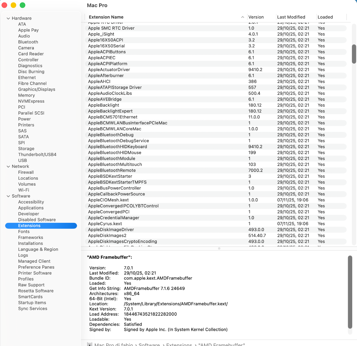Select Volumes under Network

[27, 184]
